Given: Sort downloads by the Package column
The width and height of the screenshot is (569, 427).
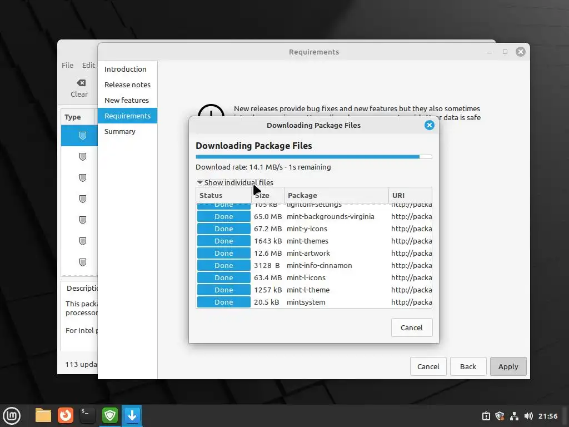Looking at the screenshot, I should 336,195.
